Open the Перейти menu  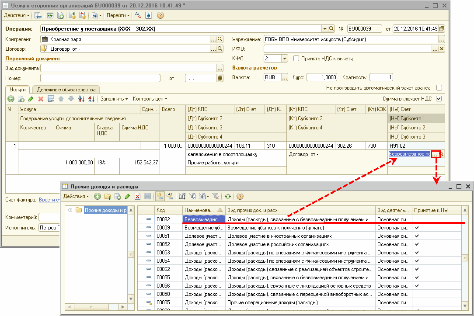[118, 15]
